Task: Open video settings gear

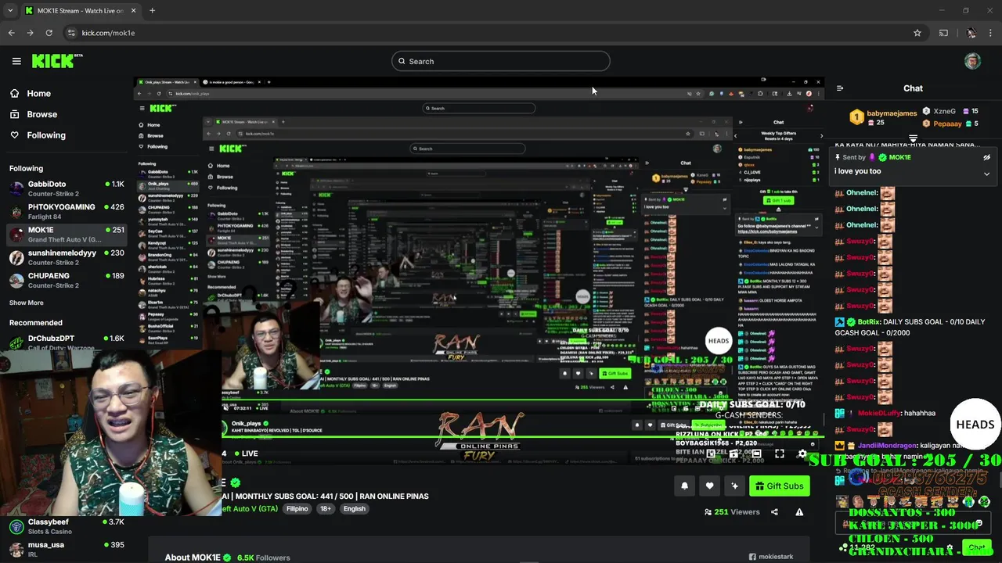Action: click(x=802, y=454)
